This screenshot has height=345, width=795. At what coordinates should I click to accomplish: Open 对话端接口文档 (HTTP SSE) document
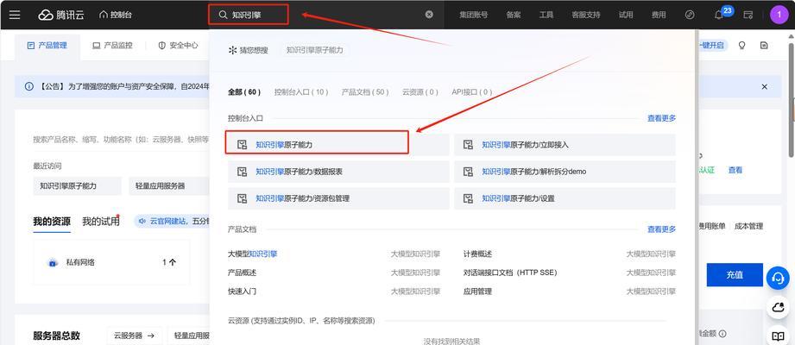[510, 273]
